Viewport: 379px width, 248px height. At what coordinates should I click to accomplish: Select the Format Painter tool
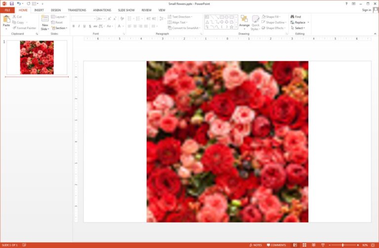24,28
